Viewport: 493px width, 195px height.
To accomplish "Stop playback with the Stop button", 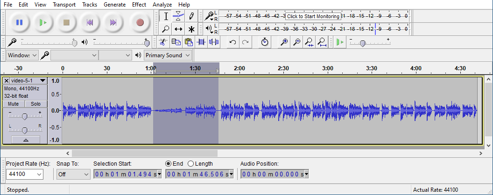I will 66,22.
